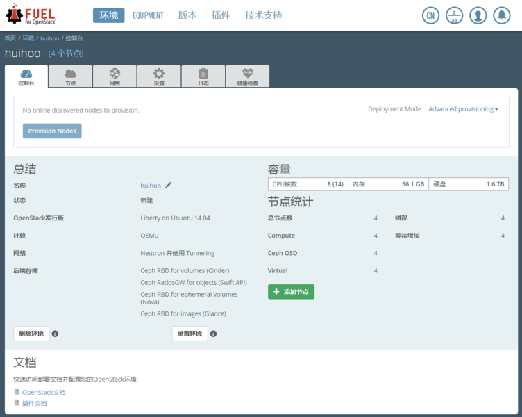Open the 日志 tab
522x417 pixels.
[x=203, y=76]
